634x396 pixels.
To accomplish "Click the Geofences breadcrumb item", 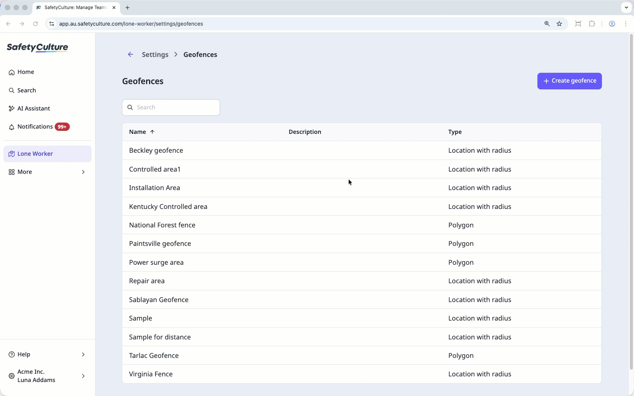I will point(200,55).
